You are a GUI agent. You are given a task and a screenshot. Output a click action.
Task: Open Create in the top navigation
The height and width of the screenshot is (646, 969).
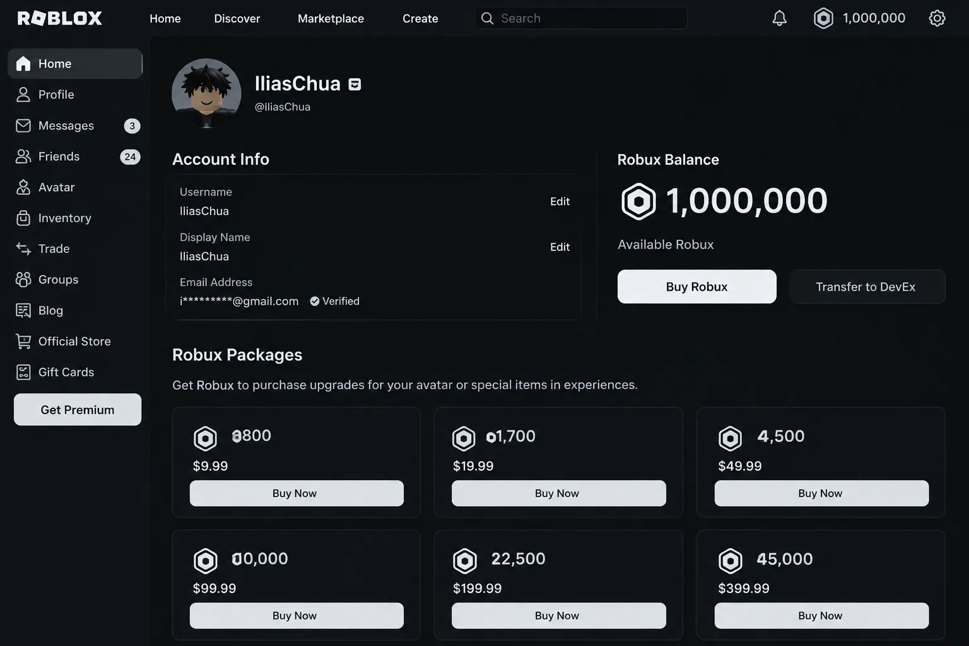click(420, 18)
